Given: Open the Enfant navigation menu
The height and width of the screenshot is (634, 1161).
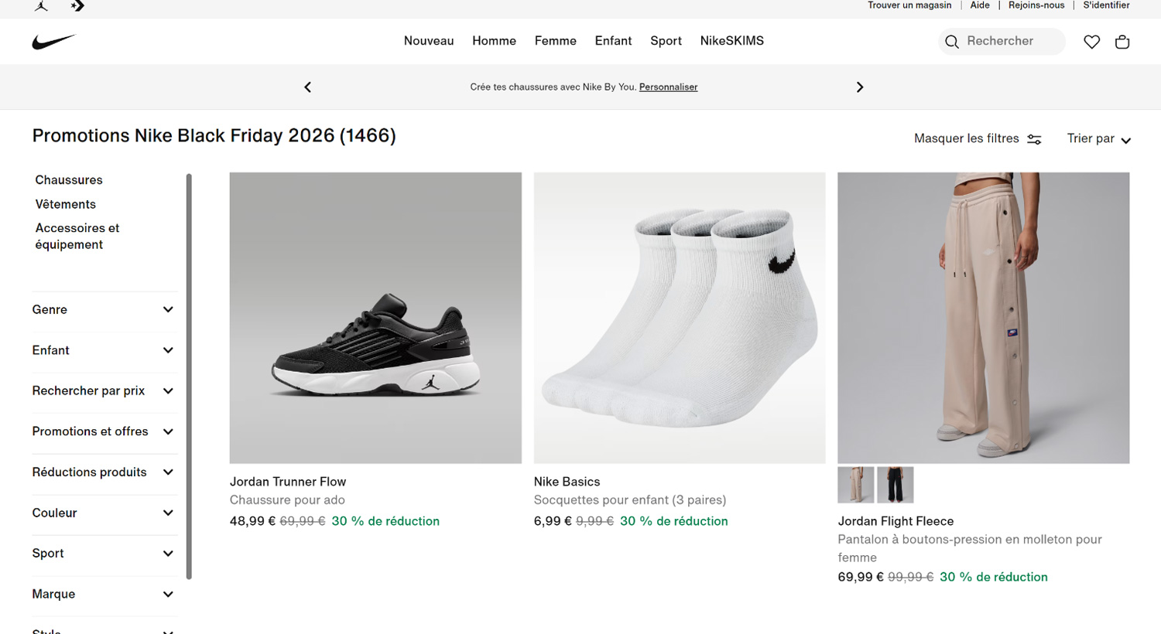Looking at the screenshot, I should 613,41.
